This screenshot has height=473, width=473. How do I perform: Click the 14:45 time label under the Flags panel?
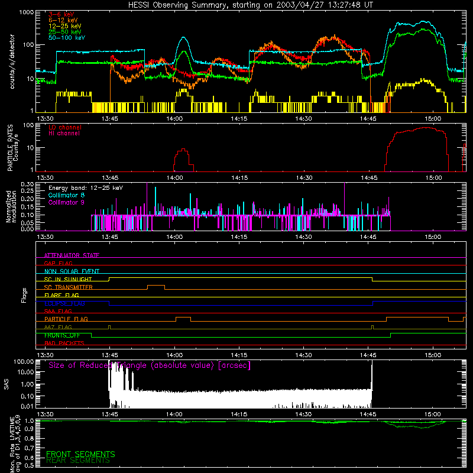(368, 355)
